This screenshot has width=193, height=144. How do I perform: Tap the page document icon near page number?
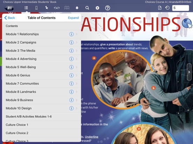[x=160, y=8]
